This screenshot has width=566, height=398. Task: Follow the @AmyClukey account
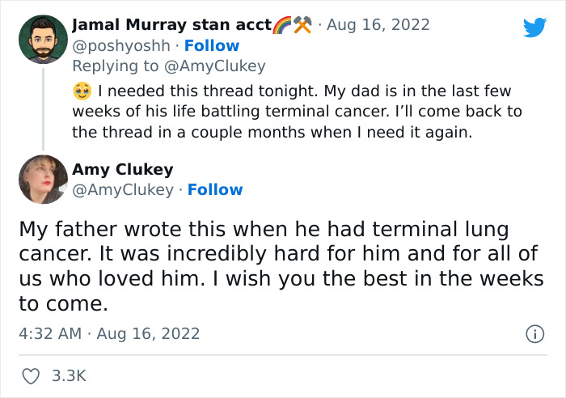click(215, 190)
